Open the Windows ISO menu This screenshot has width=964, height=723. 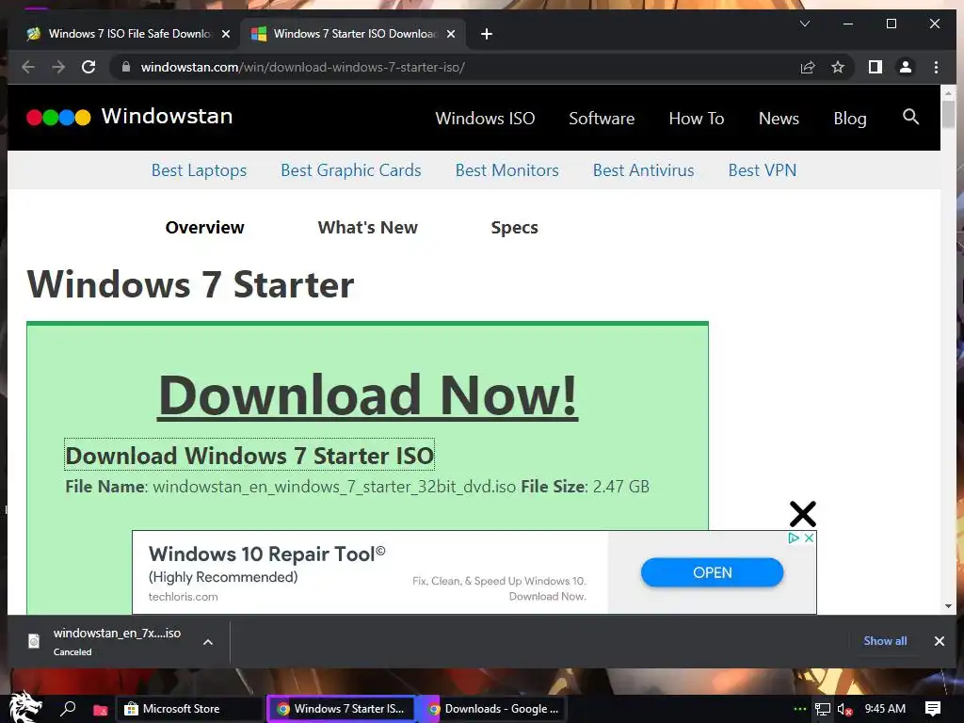pos(485,118)
